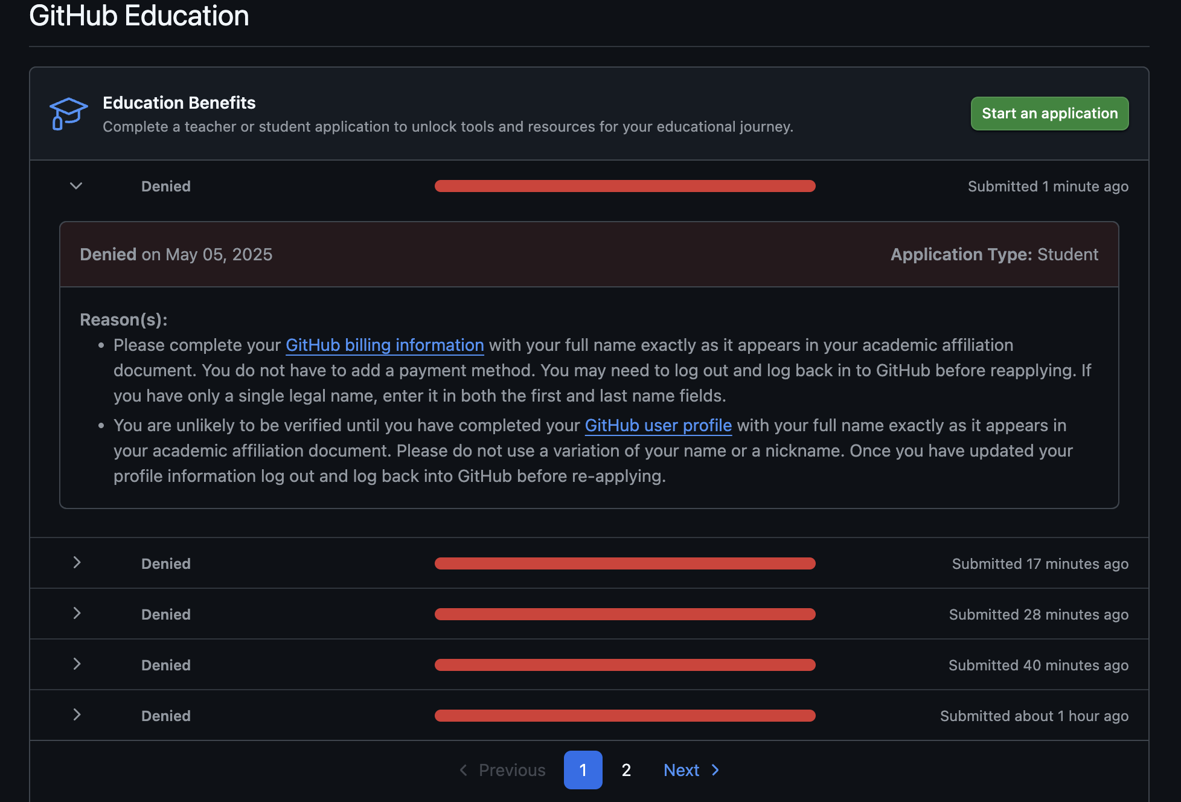Viewport: 1181px width, 802px height.
Task: Click the right arrow next to Next
Action: coord(715,770)
